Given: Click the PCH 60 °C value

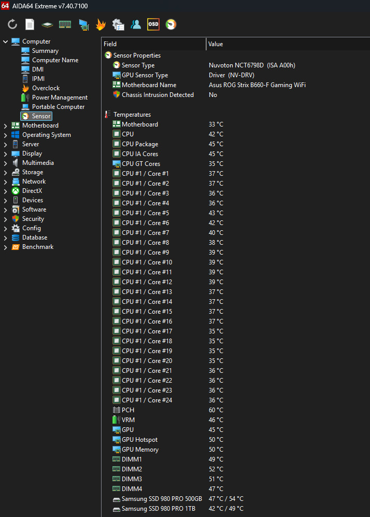Looking at the screenshot, I should [216, 410].
